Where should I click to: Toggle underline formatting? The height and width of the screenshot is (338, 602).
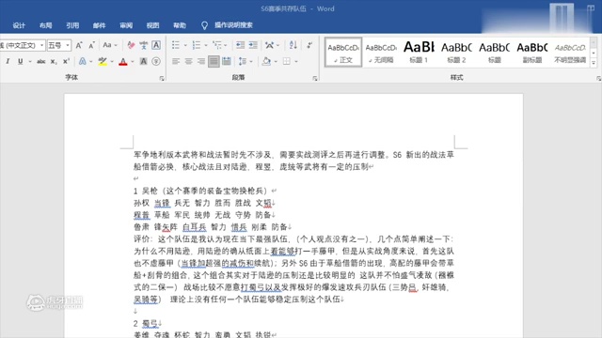(21, 61)
